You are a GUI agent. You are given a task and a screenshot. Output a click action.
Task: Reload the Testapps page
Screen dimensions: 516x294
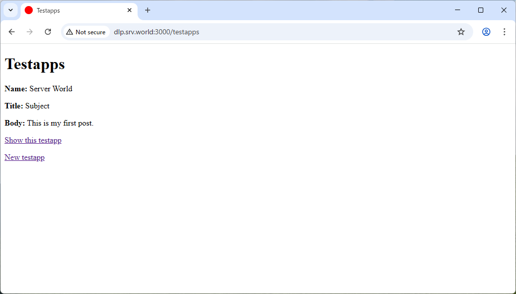[x=47, y=31]
